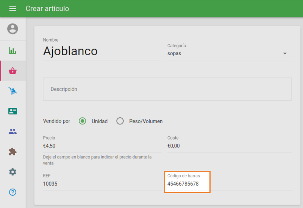Open the help question mark icon

12,192
